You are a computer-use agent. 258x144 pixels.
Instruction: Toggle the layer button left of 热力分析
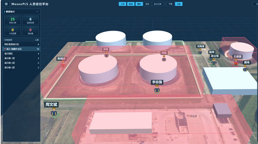(148, 4)
